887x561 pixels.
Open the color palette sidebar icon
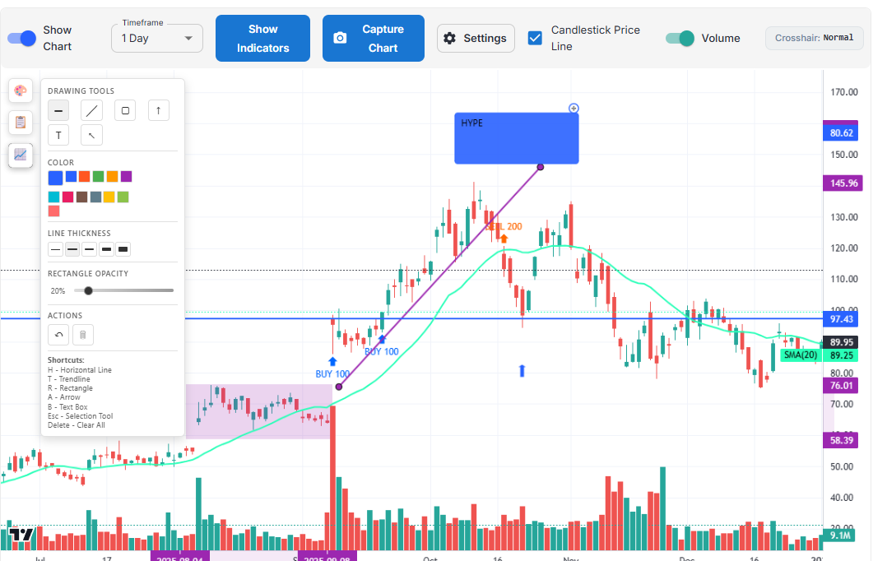[21, 90]
